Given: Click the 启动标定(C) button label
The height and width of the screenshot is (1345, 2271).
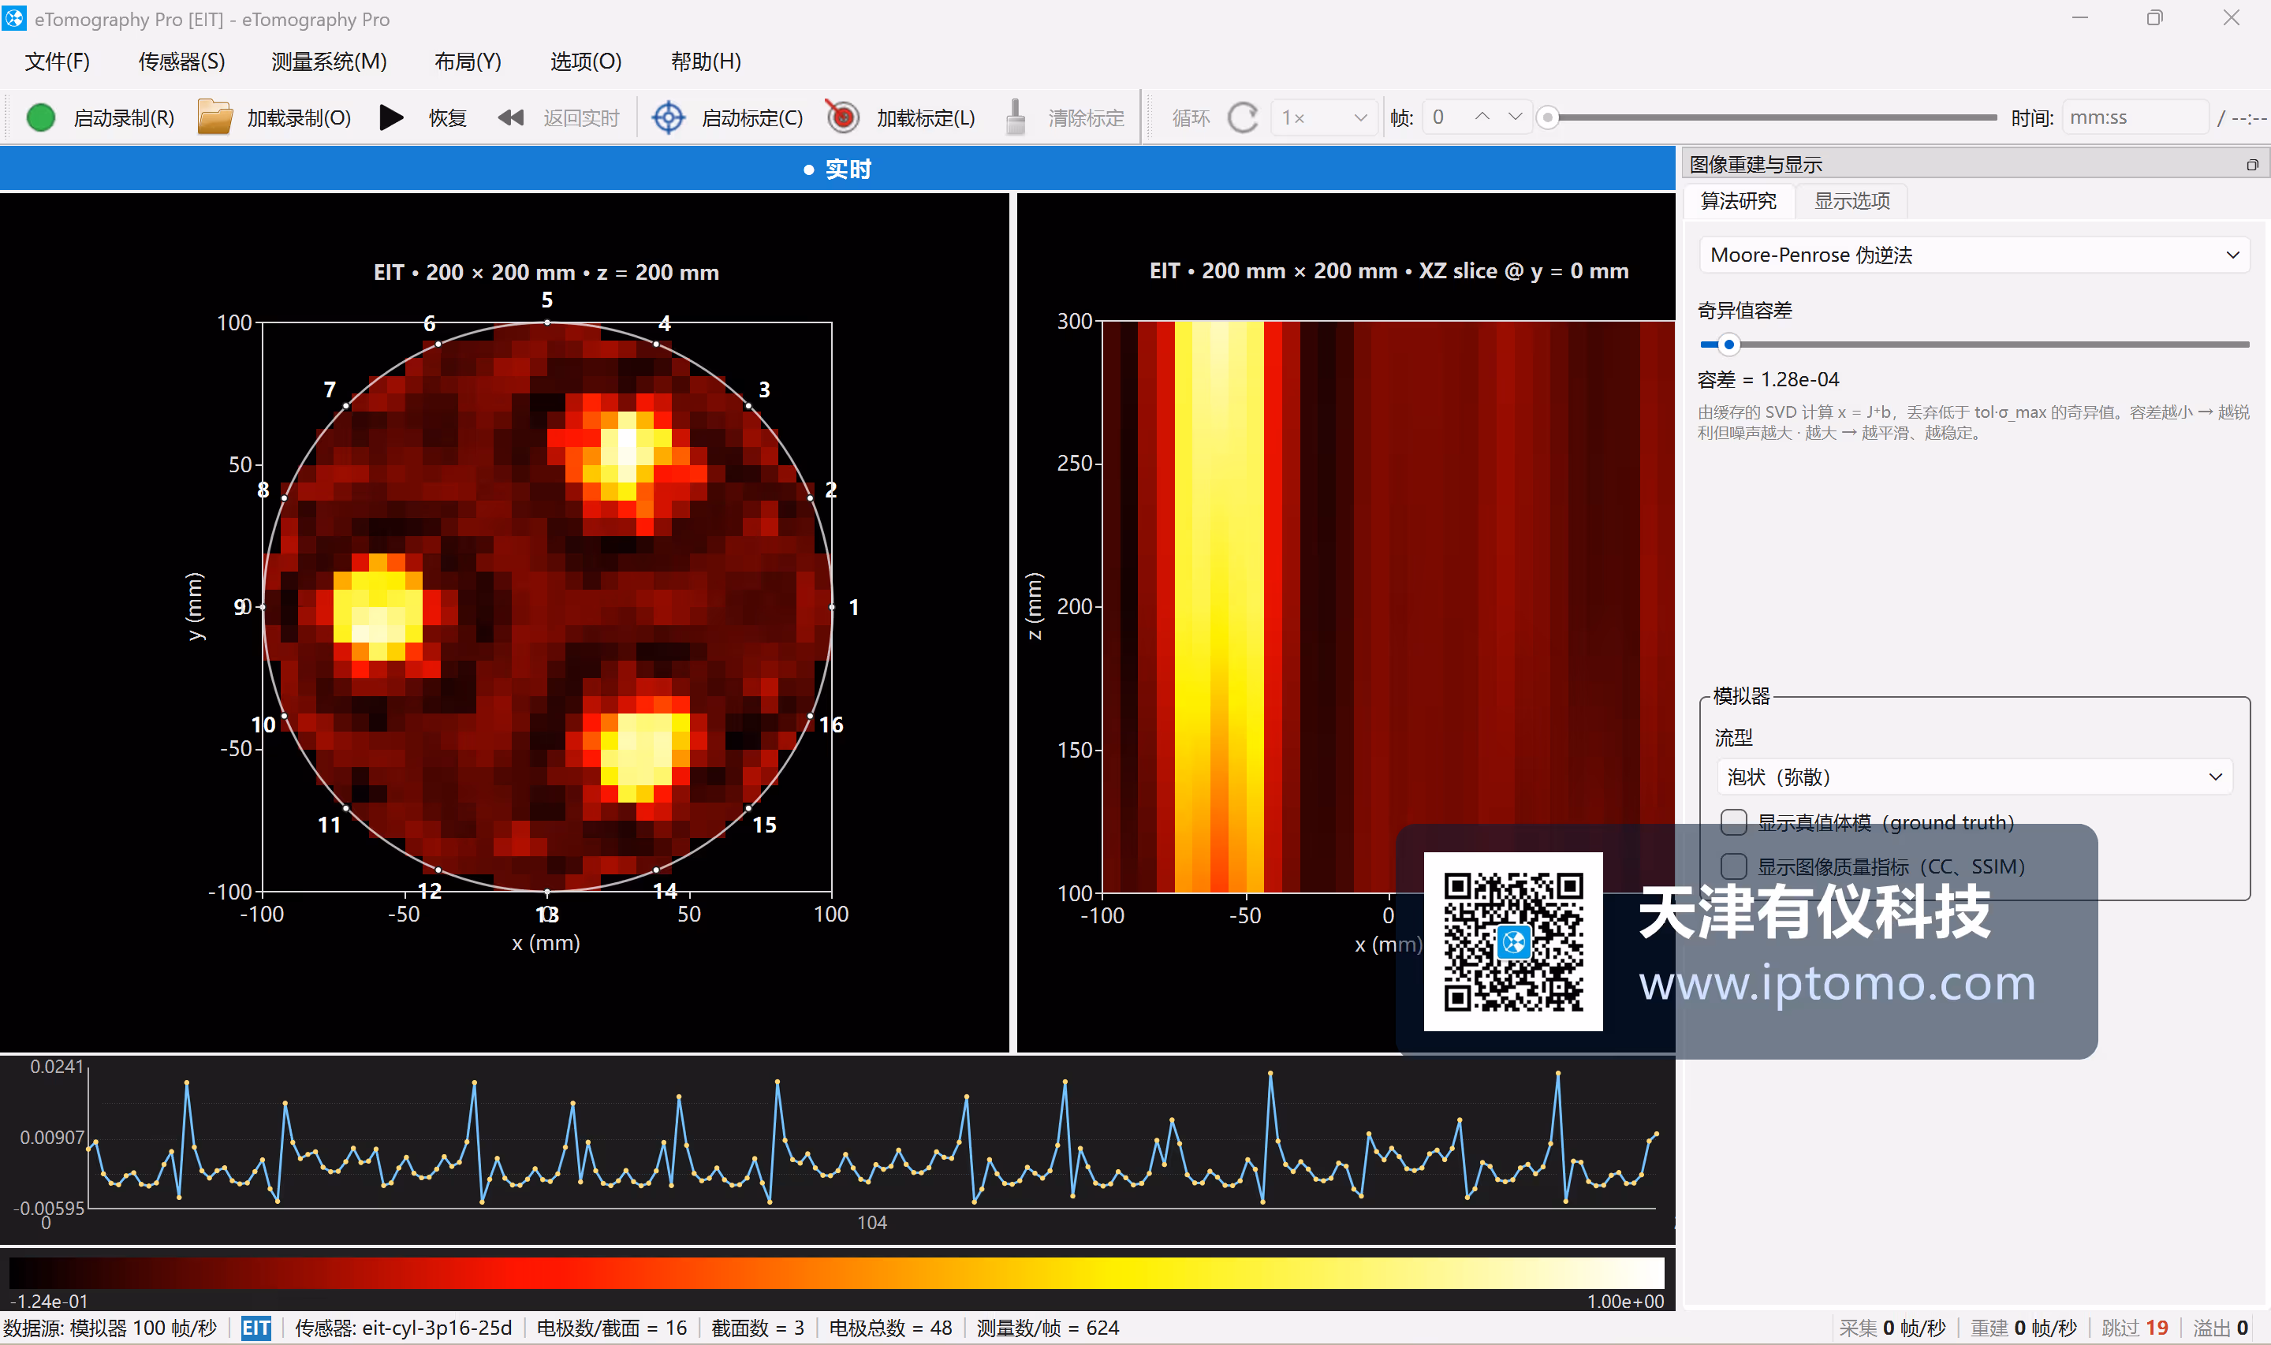Looking at the screenshot, I should (752, 119).
